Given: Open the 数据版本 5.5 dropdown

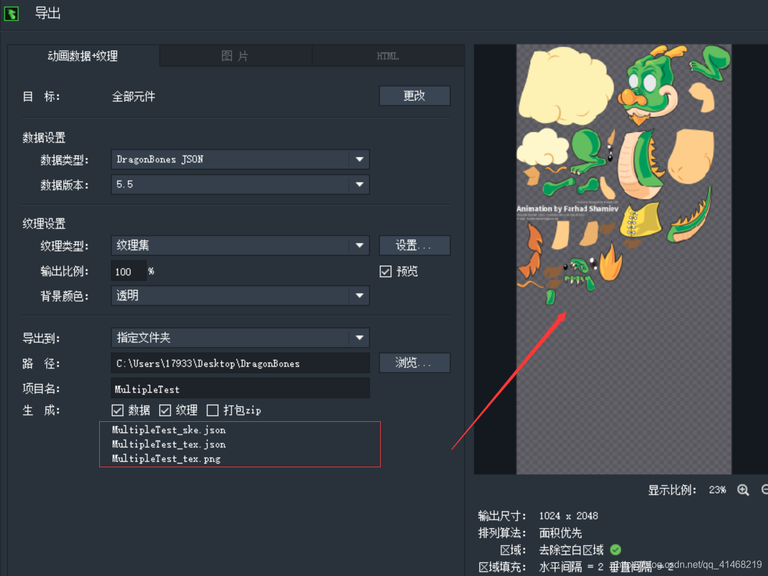Looking at the screenshot, I should click(x=240, y=185).
